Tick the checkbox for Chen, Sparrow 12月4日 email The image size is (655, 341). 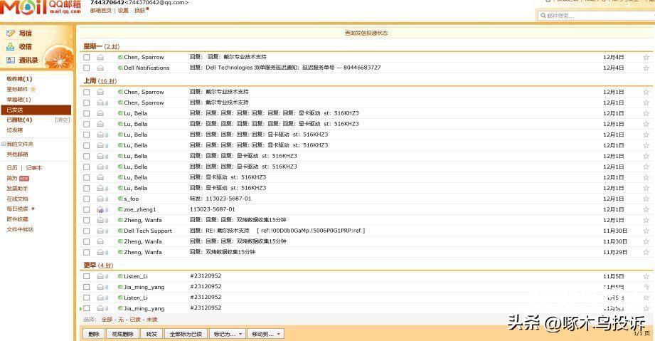pyautogui.click(x=87, y=58)
